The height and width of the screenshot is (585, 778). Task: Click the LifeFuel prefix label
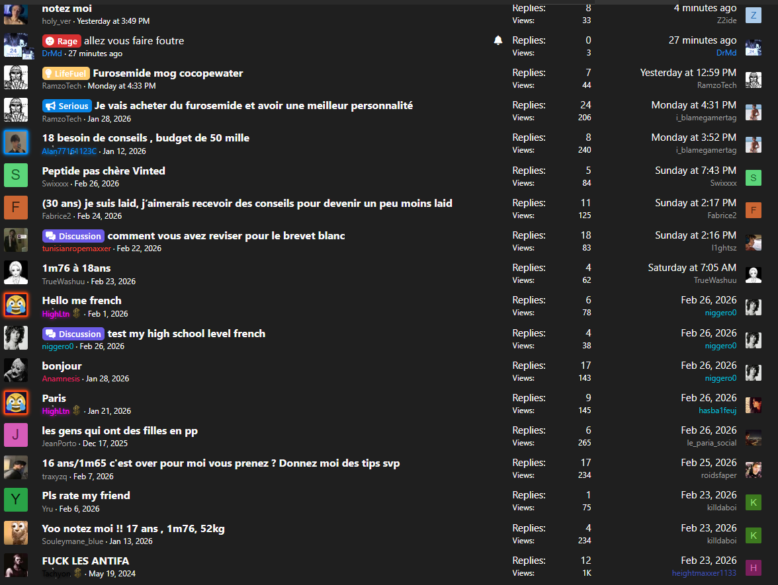[66, 73]
